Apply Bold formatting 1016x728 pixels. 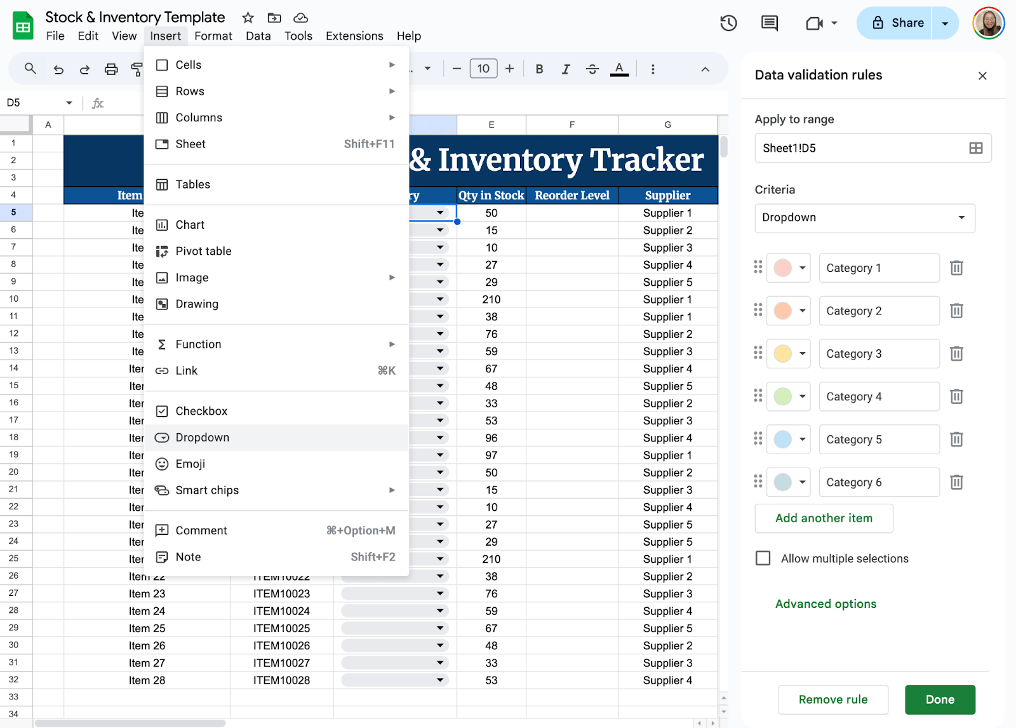pyautogui.click(x=539, y=69)
